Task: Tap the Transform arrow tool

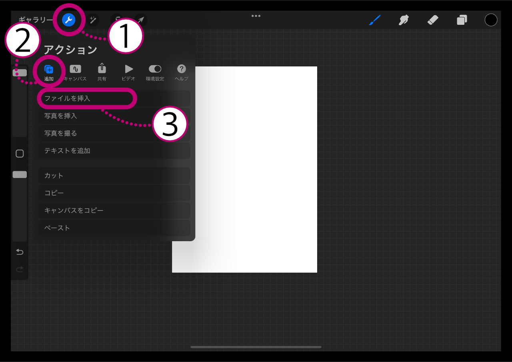Action: pyautogui.click(x=141, y=20)
